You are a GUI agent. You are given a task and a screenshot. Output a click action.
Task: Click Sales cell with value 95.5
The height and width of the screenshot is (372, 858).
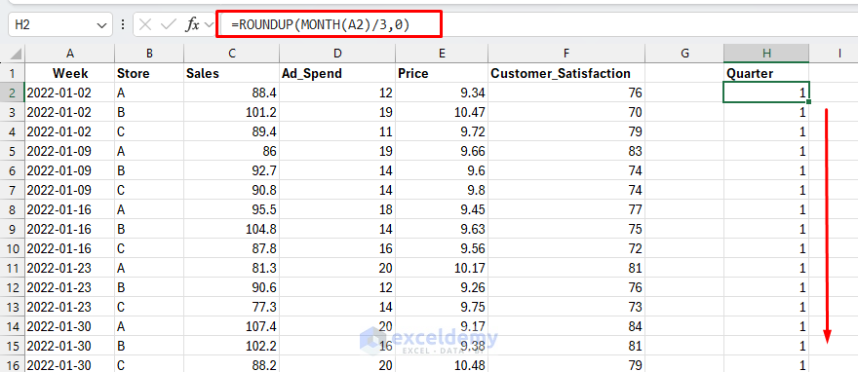point(231,209)
